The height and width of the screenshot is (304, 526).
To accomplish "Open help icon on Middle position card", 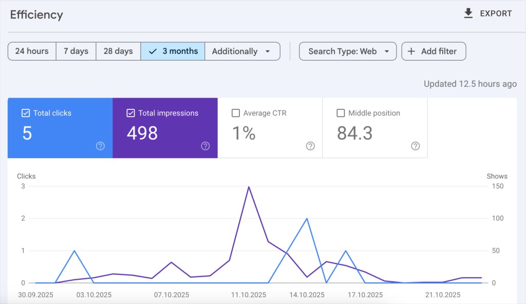I will [x=416, y=146].
